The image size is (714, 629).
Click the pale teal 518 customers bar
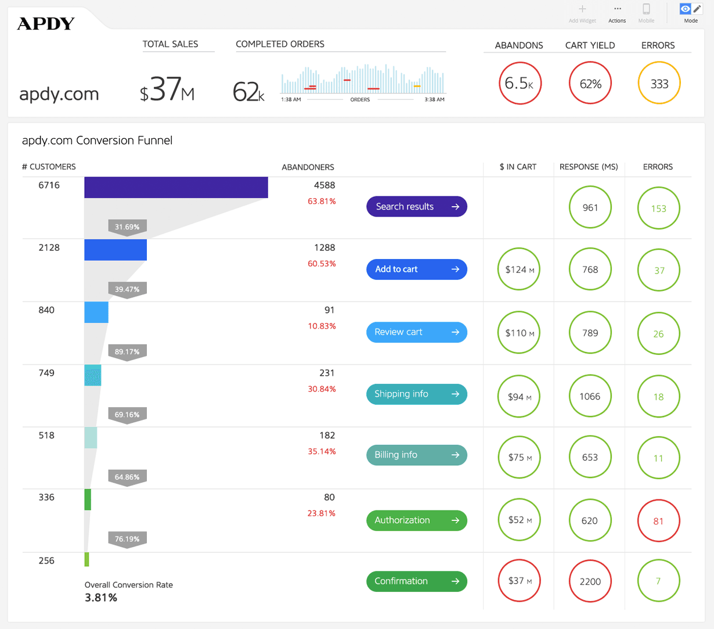point(91,437)
